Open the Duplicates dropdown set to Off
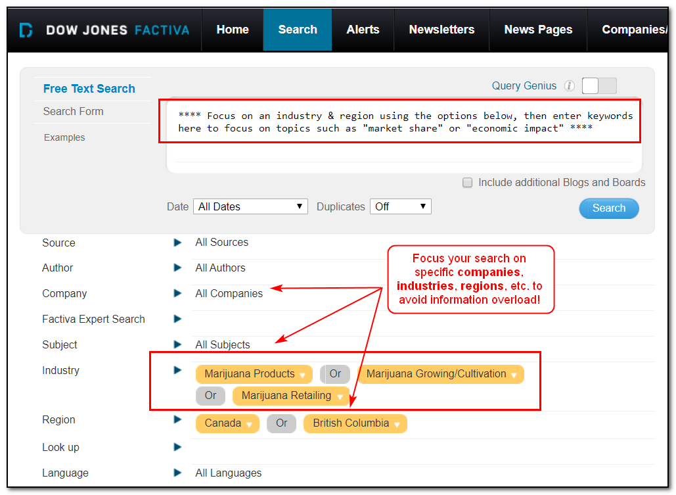Viewport: 676px width, 495px height. 401,206
